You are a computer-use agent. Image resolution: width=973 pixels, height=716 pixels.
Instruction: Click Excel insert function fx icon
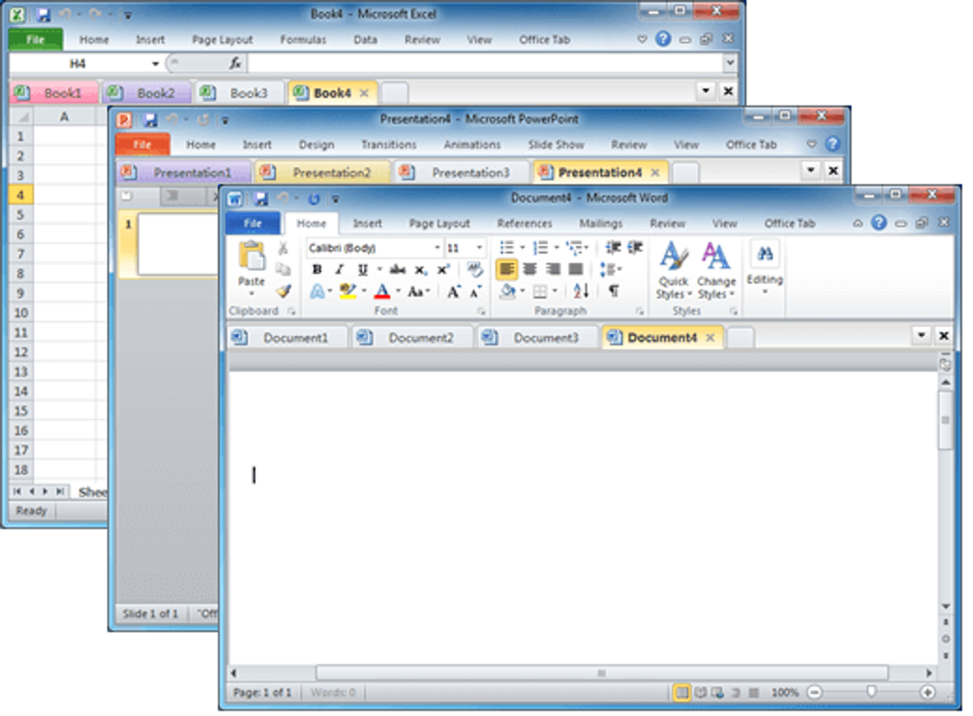click(235, 63)
